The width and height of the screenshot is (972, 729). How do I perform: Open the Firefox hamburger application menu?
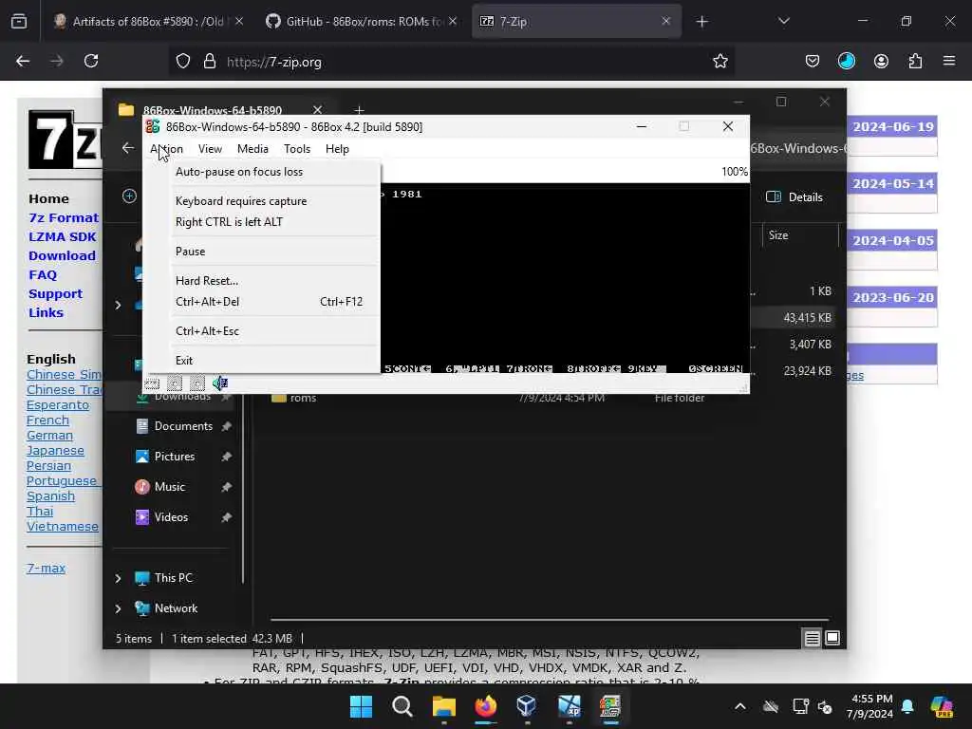point(949,62)
